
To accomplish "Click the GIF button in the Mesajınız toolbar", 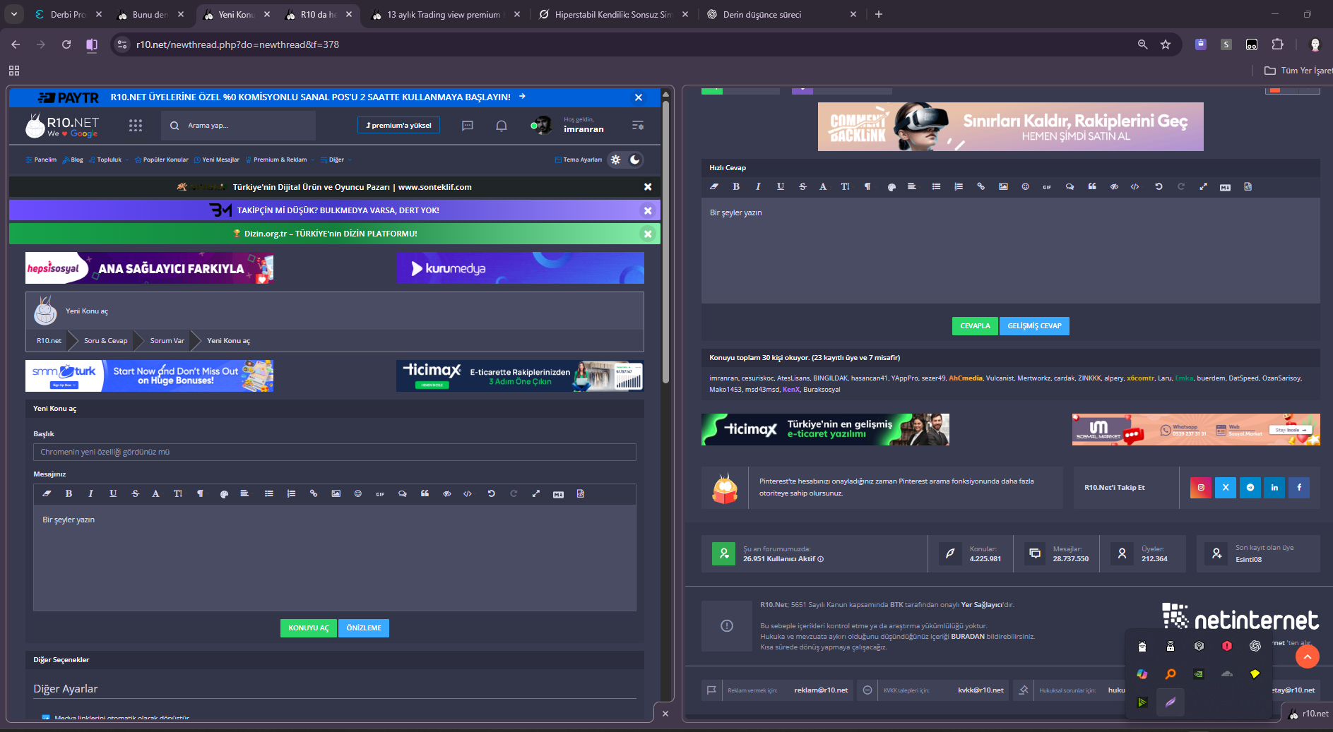I will coord(380,494).
